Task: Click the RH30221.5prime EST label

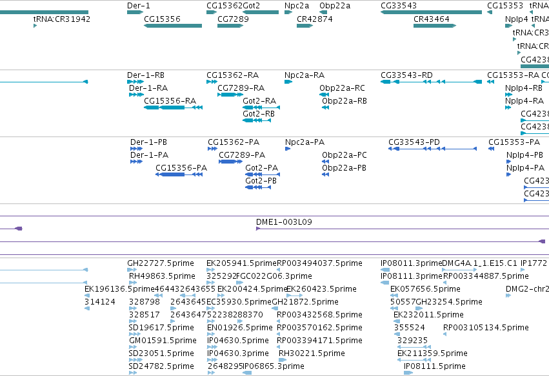Action: point(312,353)
